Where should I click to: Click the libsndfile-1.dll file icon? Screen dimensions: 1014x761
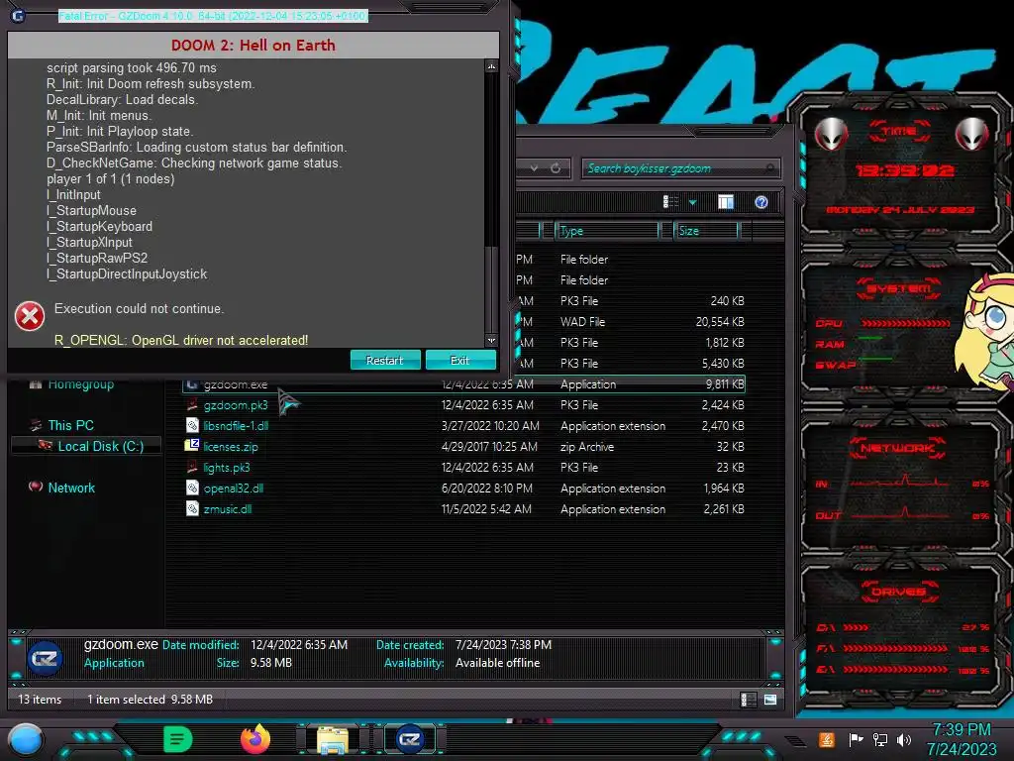click(x=192, y=425)
